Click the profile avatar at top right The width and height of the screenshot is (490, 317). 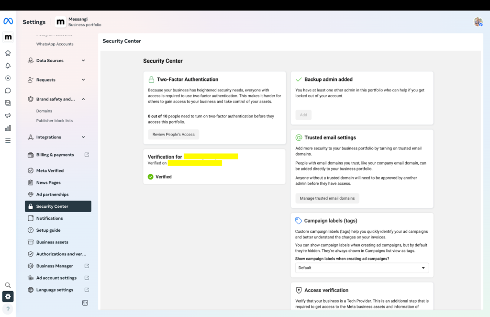(x=478, y=22)
